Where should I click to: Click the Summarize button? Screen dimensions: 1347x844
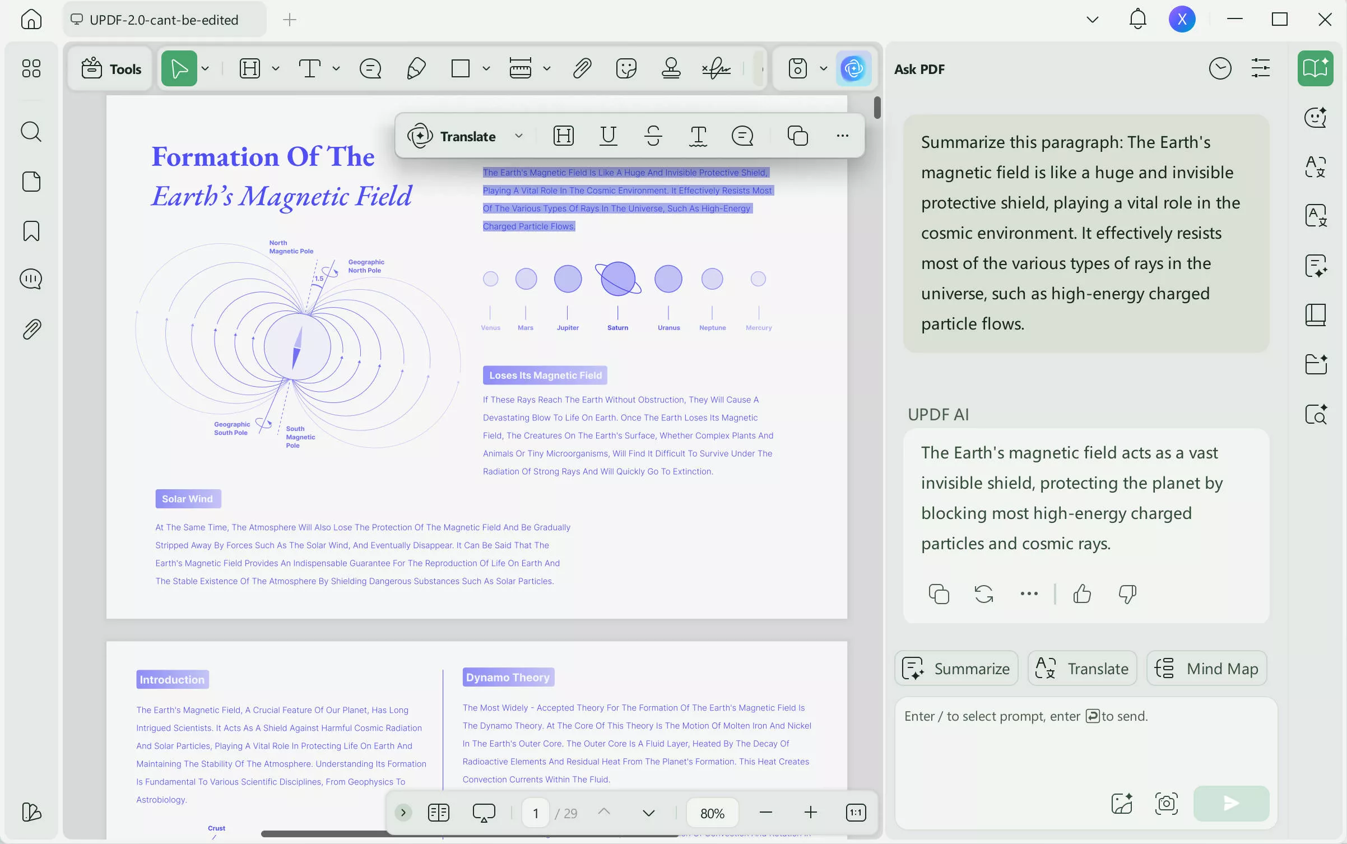(x=956, y=669)
